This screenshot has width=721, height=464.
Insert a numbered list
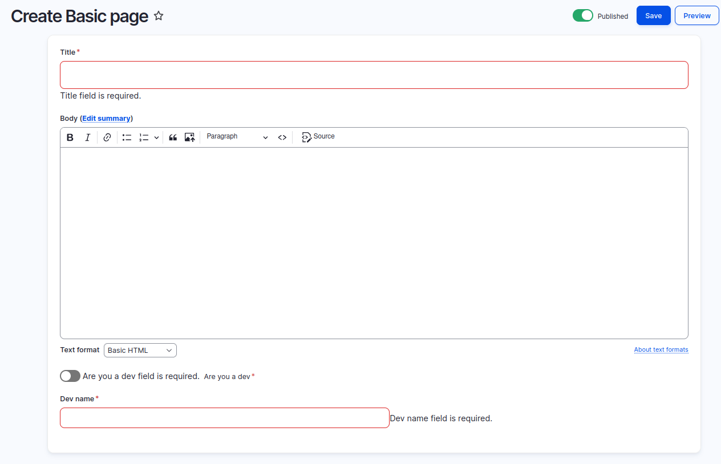tap(144, 137)
